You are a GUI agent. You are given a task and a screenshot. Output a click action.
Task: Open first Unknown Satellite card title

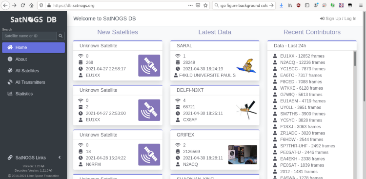click(98, 46)
